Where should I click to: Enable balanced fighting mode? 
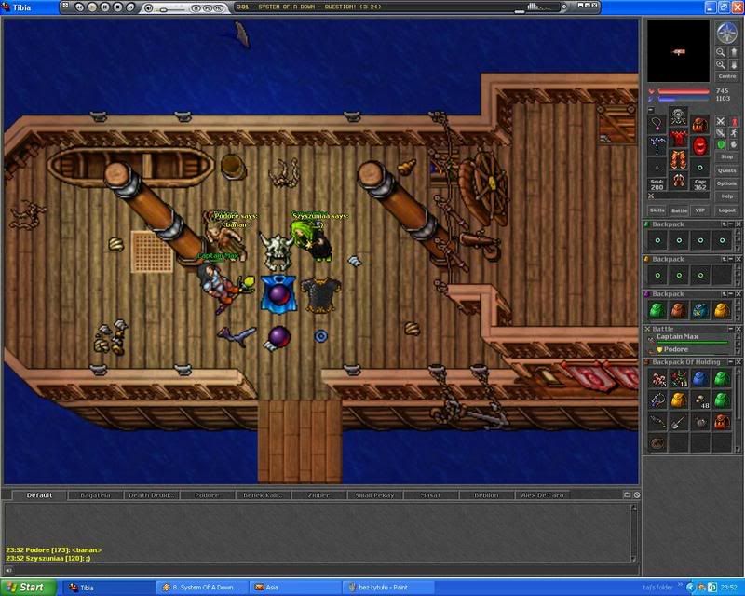click(x=721, y=133)
